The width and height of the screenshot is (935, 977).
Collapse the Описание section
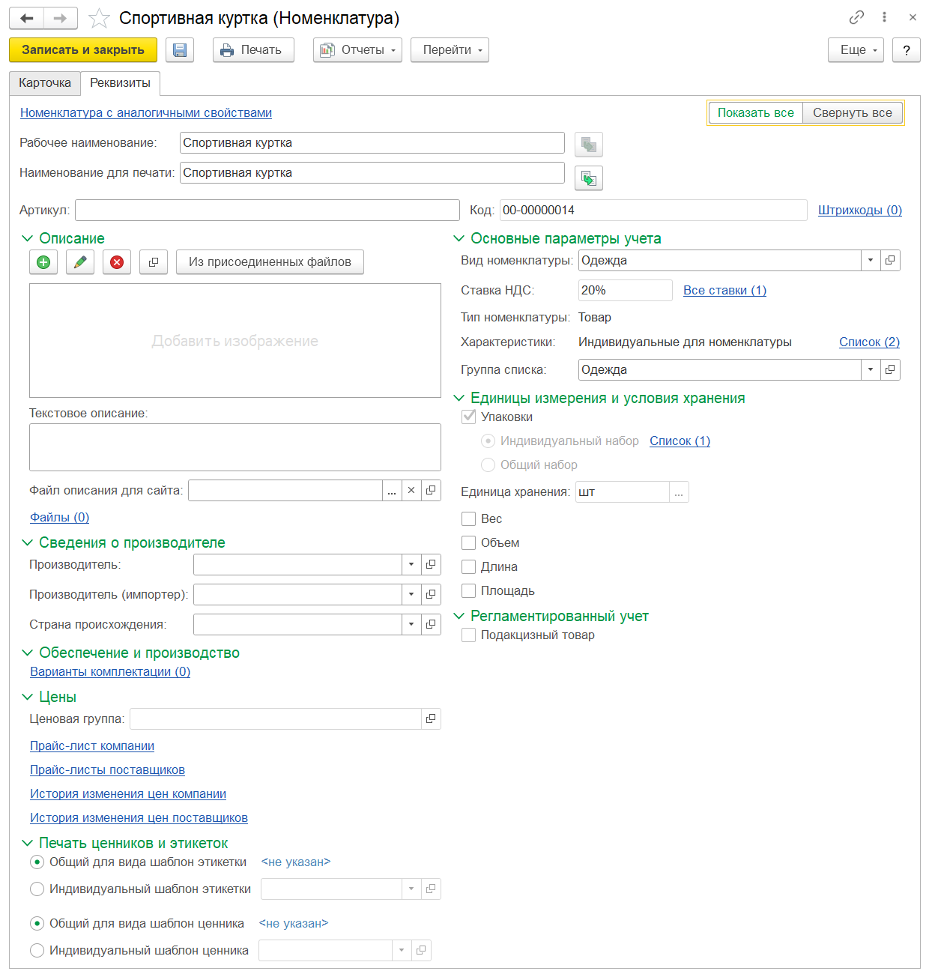click(28, 239)
